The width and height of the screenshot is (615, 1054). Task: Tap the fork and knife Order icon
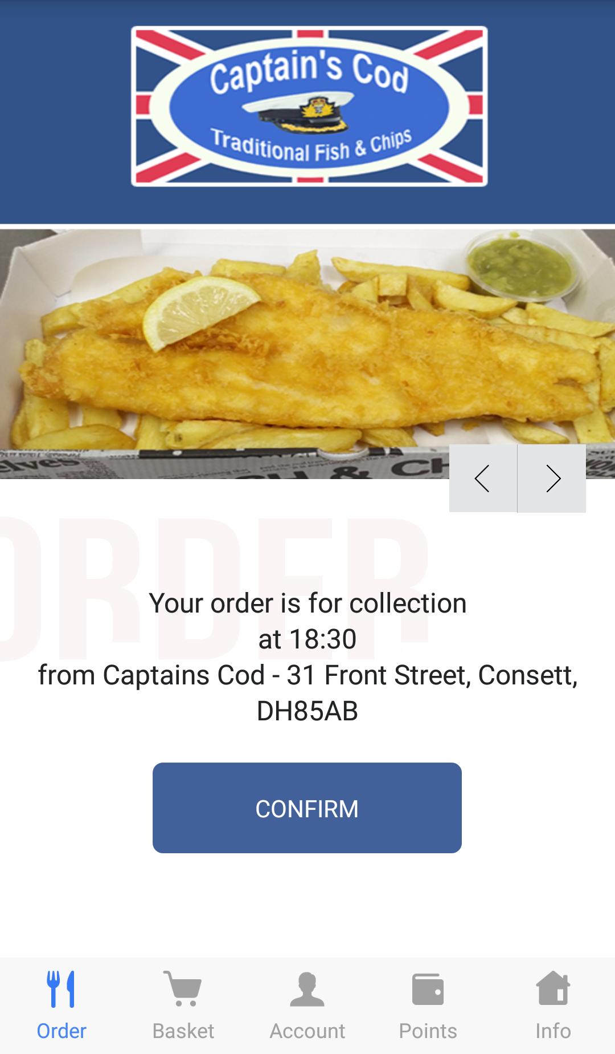(x=61, y=989)
